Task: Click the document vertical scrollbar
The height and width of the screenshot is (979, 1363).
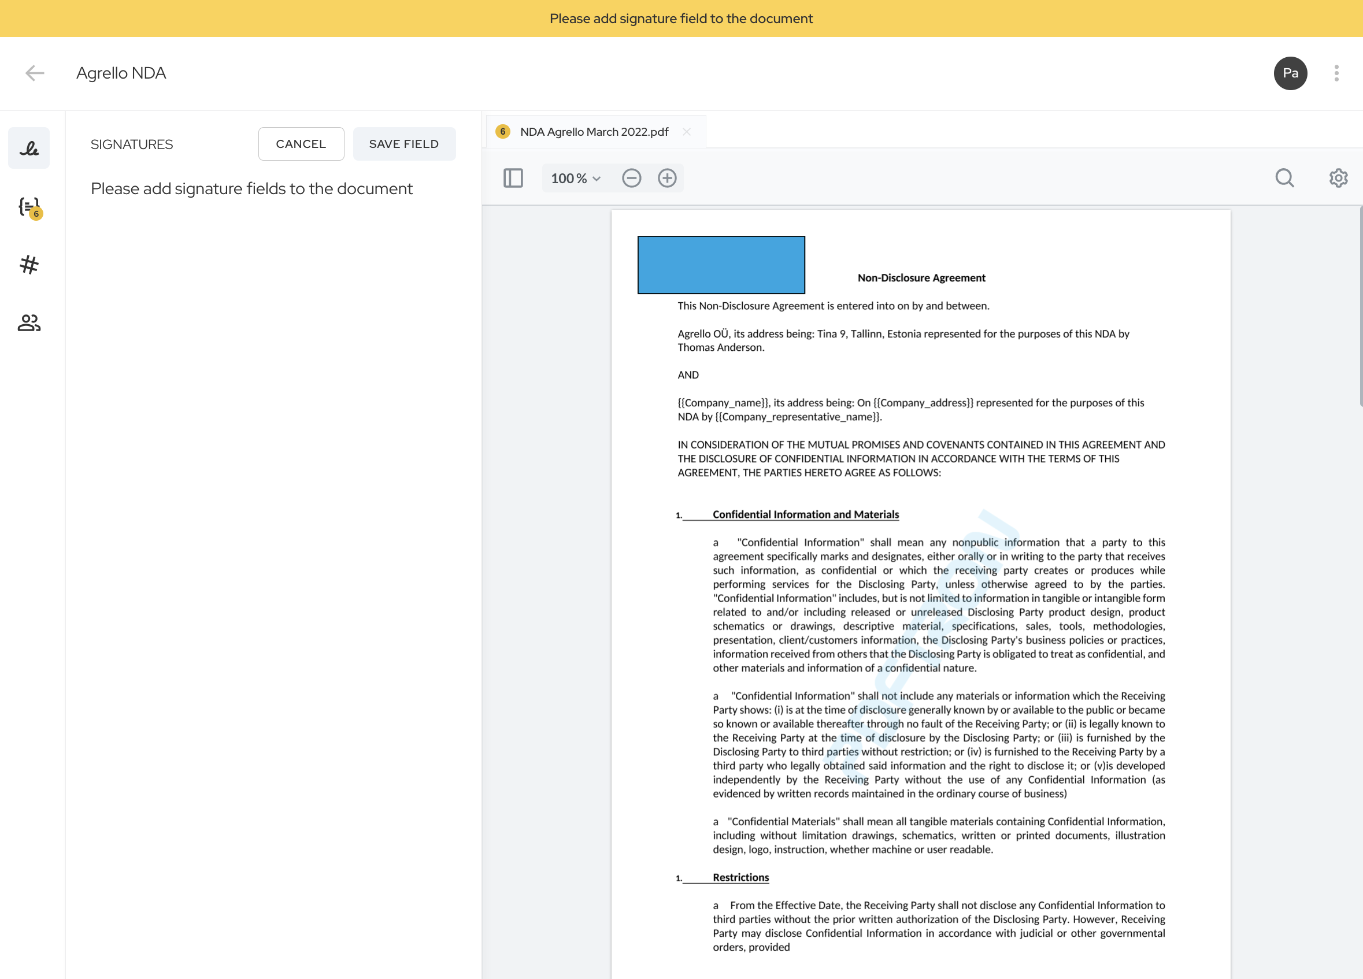Action: (1360, 306)
